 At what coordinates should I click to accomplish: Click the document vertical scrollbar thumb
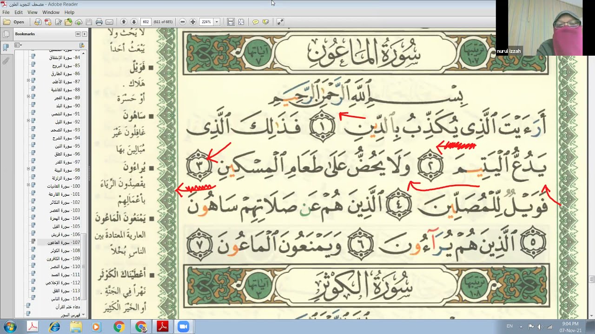tap(592, 279)
